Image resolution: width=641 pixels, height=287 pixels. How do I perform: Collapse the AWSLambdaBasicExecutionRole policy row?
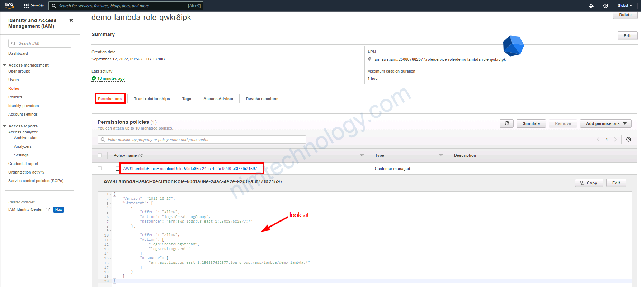click(117, 169)
